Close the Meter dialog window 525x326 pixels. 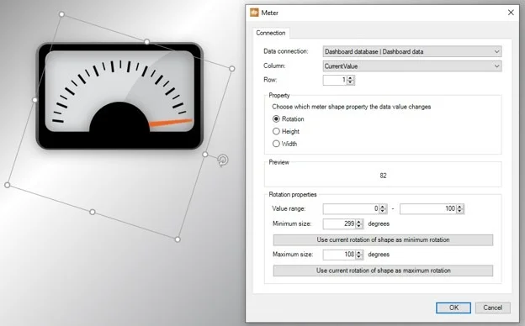[511, 13]
